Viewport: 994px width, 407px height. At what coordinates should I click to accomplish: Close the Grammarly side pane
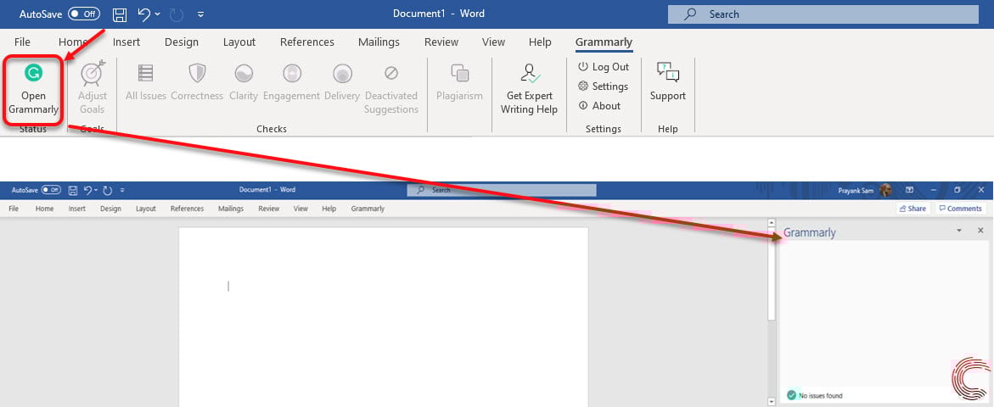980,231
